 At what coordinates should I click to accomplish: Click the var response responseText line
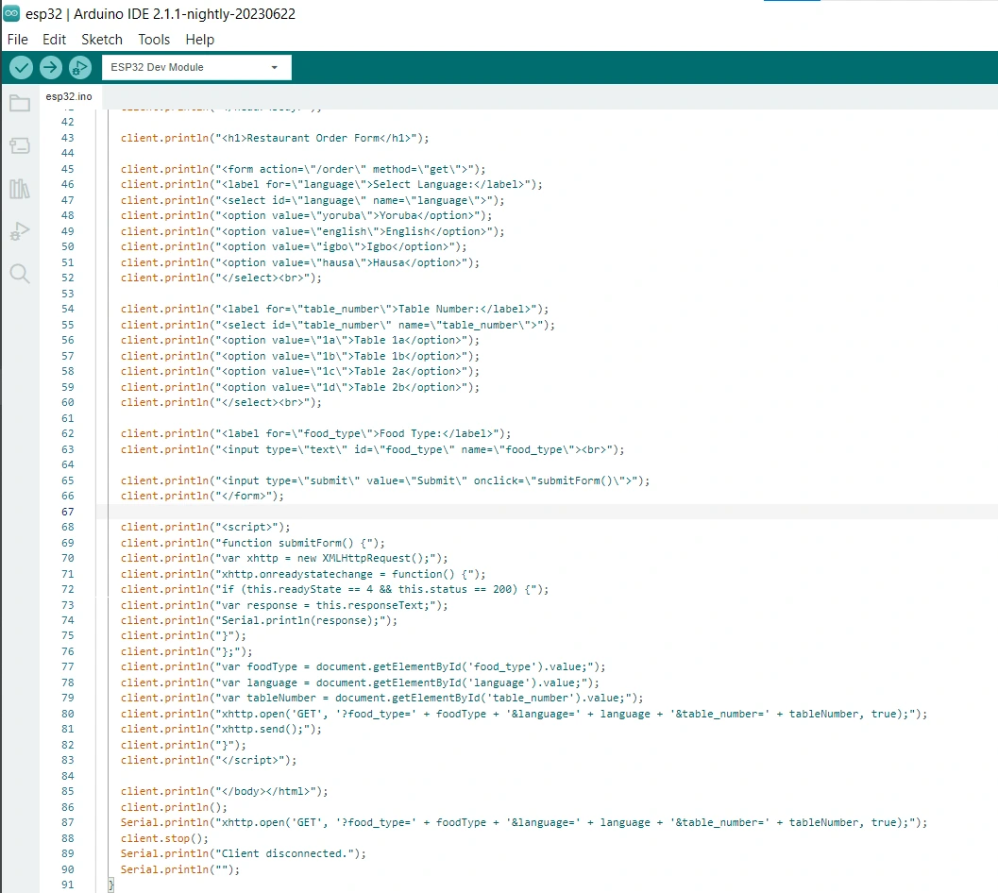coord(284,606)
